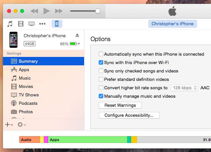Disable Sync with this iPhone over Wi-Fi
The height and width of the screenshot is (152, 211).
(x=101, y=62)
